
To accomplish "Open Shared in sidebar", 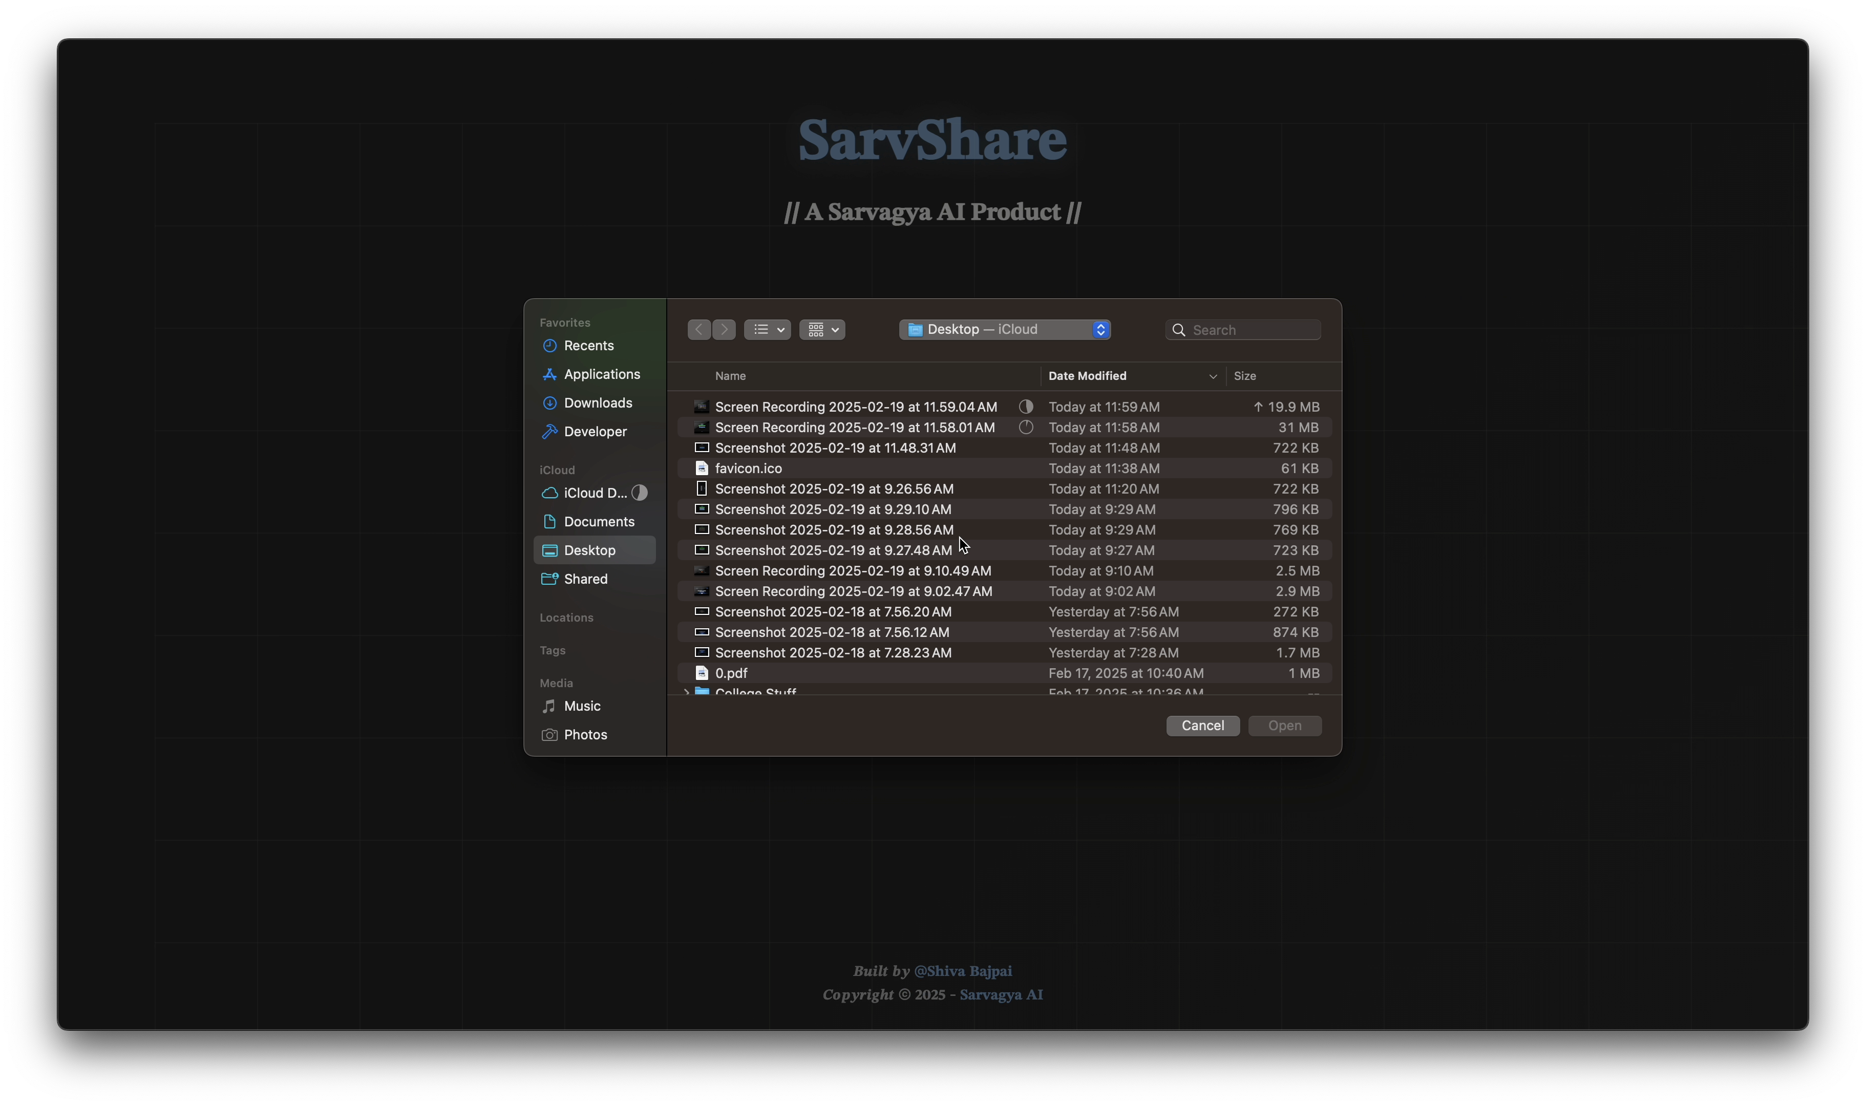I will pos(585,579).
